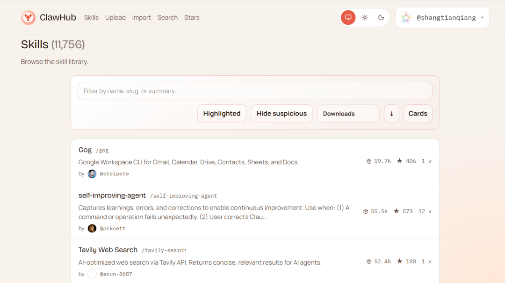Screen dimensions: 505x283
Task: Click the 406 stars count
Action: click(411, 161)
